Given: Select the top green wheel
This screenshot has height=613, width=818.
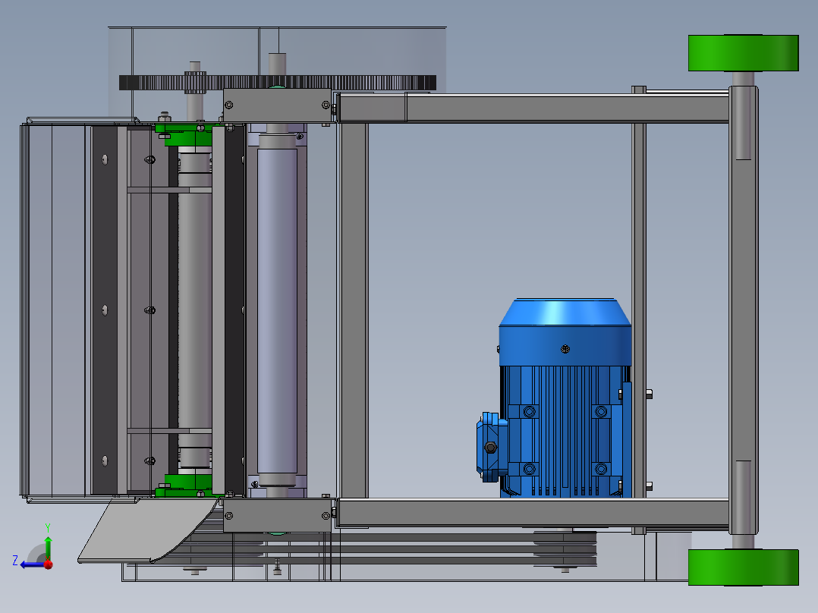Looking at the screenshot, I should click(744, 53).
